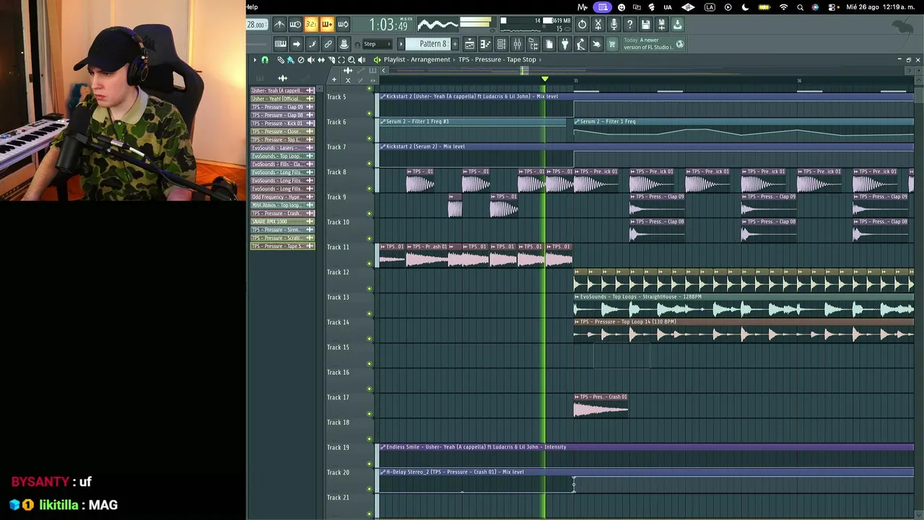
Task: Click the tempo value 28.000 field
Action: [256, 25]
